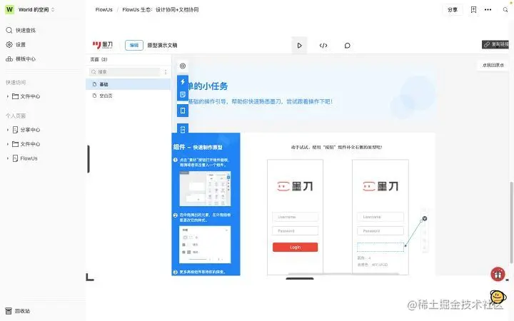Open the 分享中心 page
This screenshot has width=514, height=321.
[x=26, y=130]
